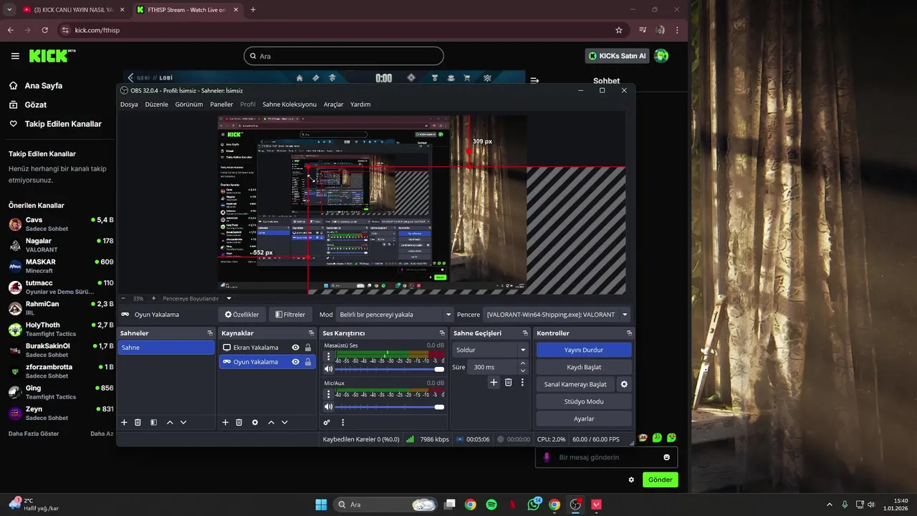The width and height of the screenshot is (917, 516).
Task: Click Kick search field Ara
Action: (344, 56)
